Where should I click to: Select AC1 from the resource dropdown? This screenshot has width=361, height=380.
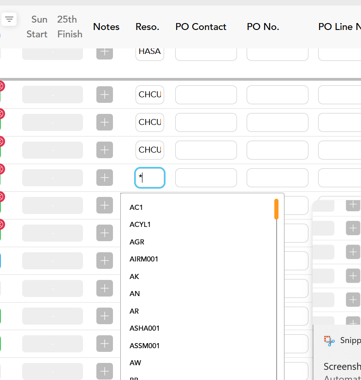[136, 208]
